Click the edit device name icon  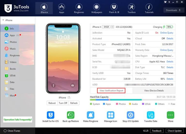pyautogui.click(x=69, y=97)
